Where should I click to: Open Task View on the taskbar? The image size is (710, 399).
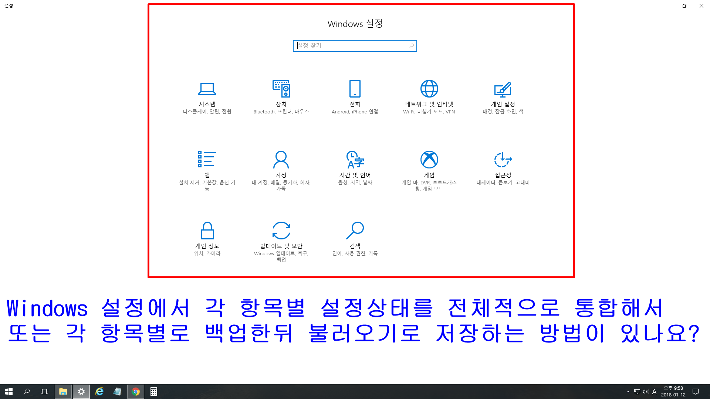(x=44, y=392)
